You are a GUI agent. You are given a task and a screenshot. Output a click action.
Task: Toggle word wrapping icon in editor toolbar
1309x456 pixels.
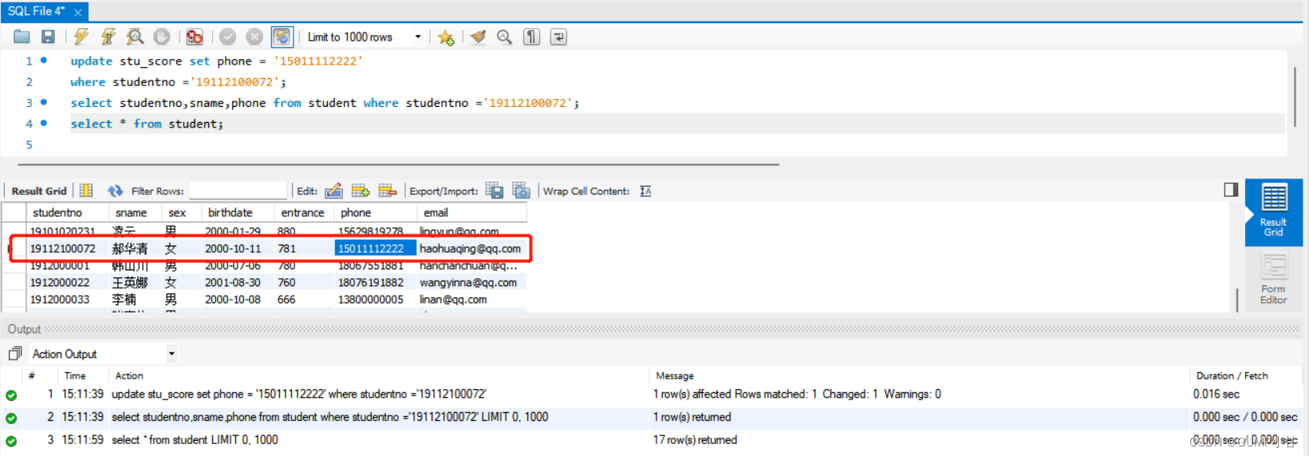558,37
